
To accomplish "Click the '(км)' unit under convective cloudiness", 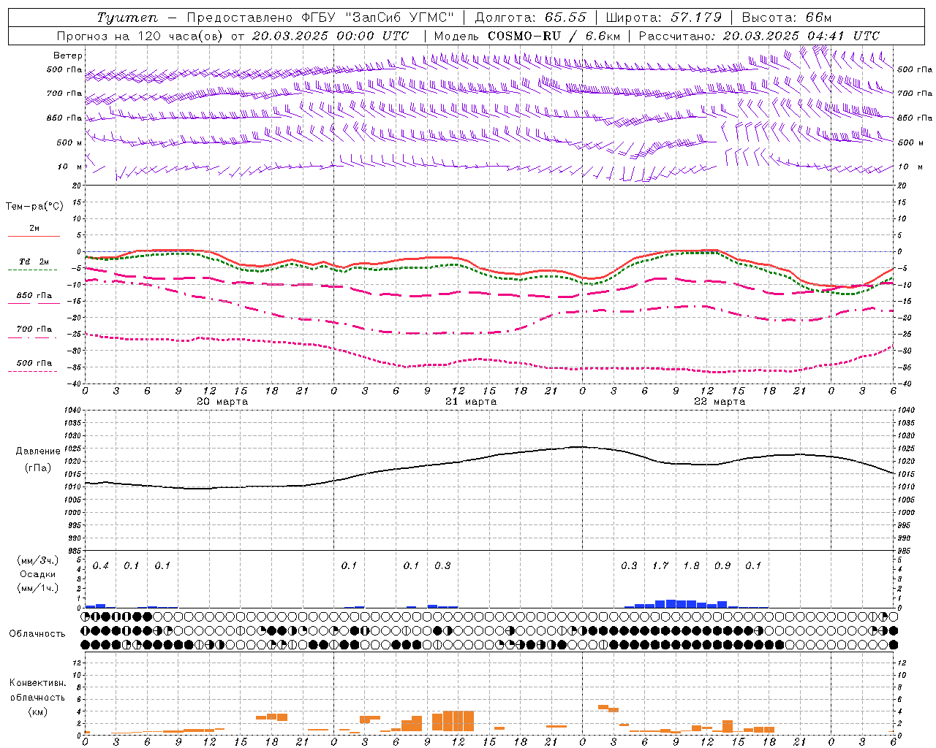I will click(x=38, y=711).
